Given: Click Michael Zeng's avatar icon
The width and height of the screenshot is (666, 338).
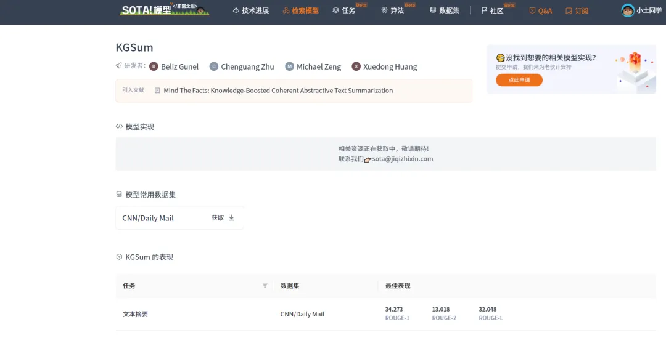Looking at the screenshot, I should 289,66.
